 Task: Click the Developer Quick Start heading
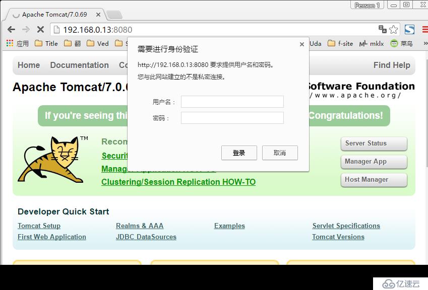tap(64, 211)
